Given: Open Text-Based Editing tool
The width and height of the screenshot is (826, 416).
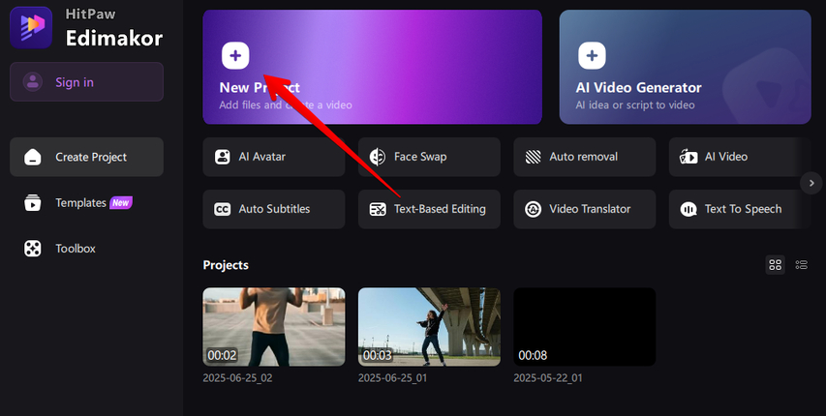Looking at the screenshot, I should (x=429, y=209).
